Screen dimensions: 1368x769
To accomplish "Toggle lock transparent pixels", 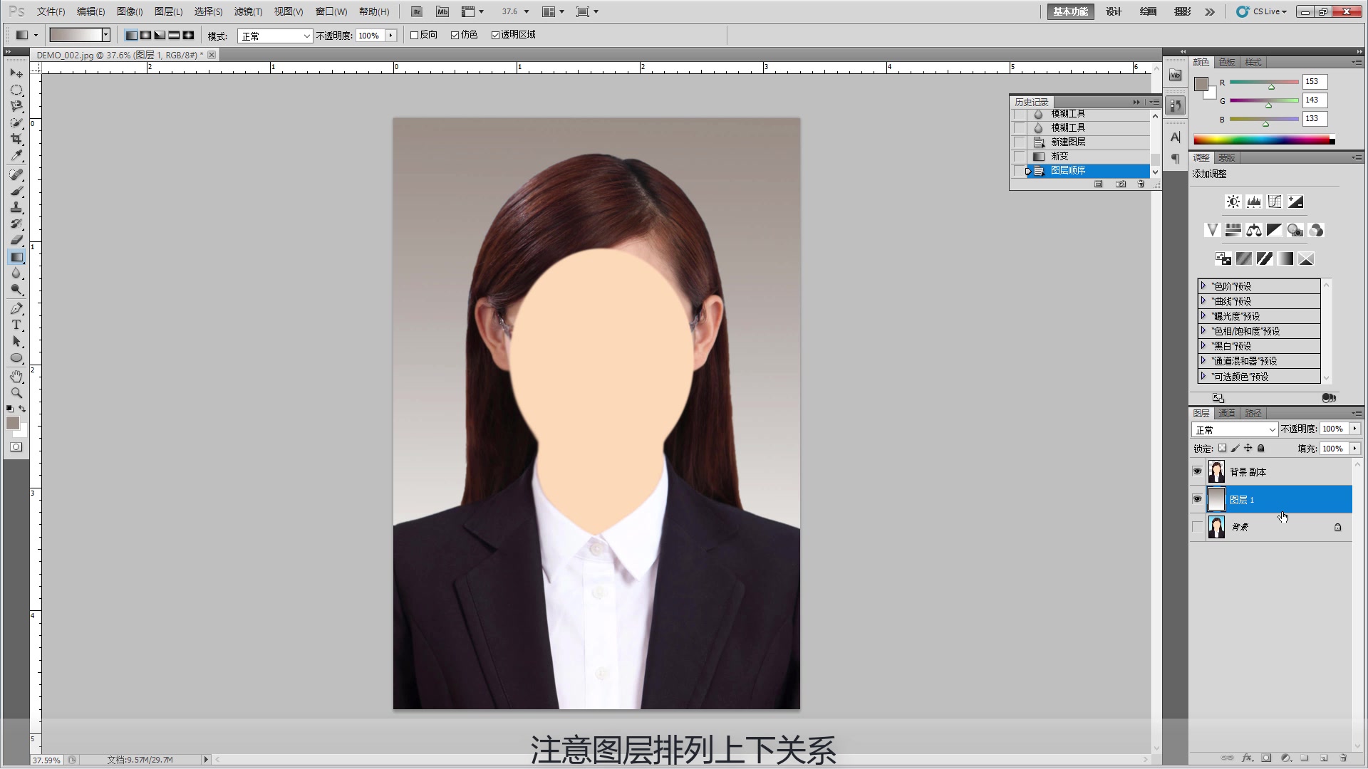I will pos(1222,448).
